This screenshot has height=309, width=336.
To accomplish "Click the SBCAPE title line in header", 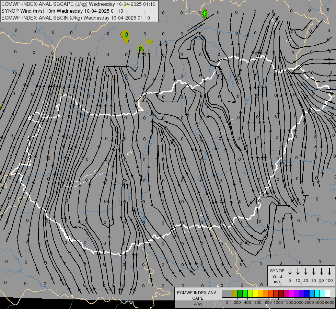I will pos(78,4).
